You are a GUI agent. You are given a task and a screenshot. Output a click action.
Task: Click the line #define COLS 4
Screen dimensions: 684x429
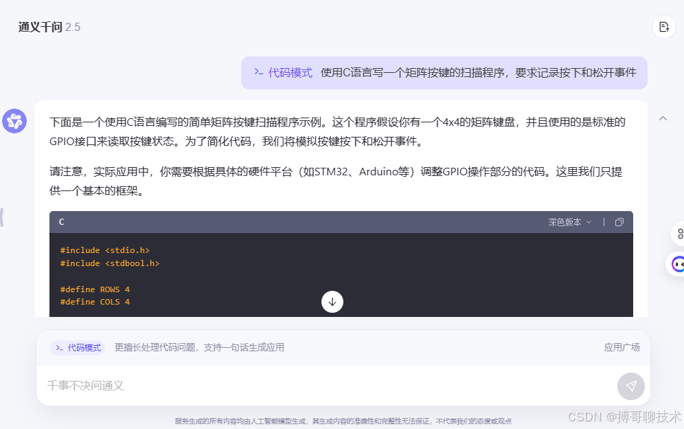95,302
